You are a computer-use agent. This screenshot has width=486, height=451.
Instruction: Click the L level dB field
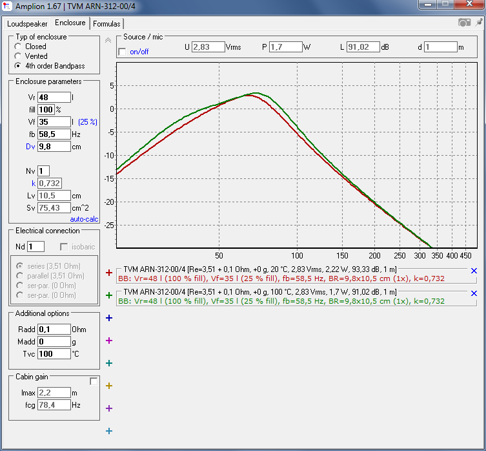pyautogui.click(x=363, y=47)
